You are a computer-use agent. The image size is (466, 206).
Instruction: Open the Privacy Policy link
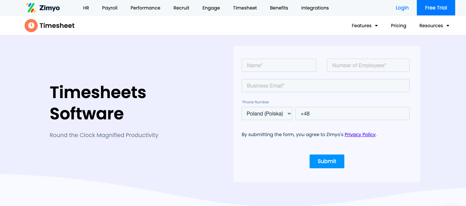pos(360,134)
